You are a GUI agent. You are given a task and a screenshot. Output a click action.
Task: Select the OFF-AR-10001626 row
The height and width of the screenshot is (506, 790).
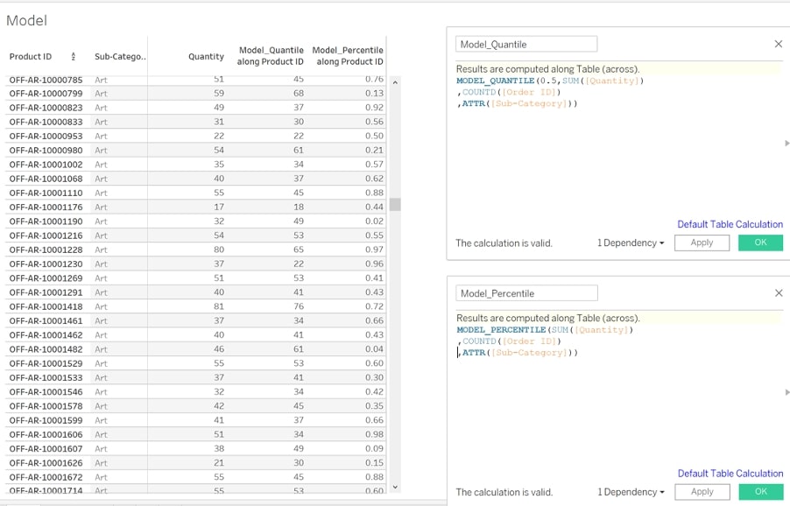195,463
